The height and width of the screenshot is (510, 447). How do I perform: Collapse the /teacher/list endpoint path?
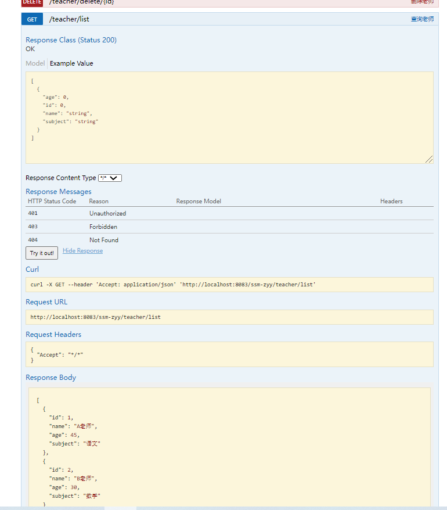69,19
